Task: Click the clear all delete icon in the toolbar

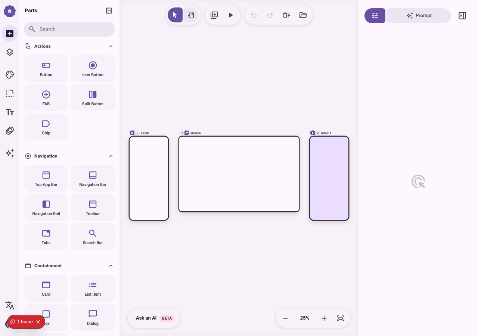Action: pyautogui.click(x=286, y=15)
